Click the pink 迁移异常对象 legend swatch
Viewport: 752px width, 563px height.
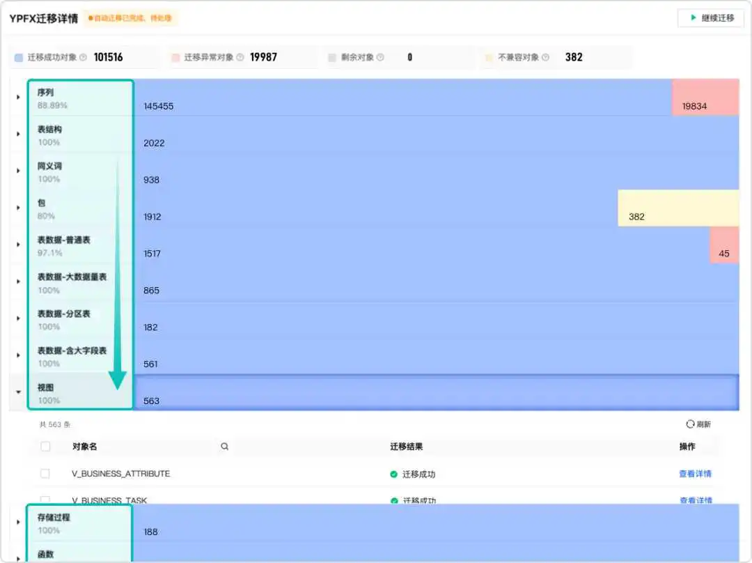pyautogui.click(x=175, y=58)
